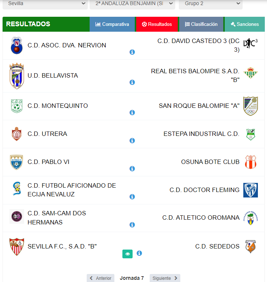Viewport: 267px width, 282px height.
Task: Open info icon for U.D. Bellavista match
Action: (x=132, y=82)
